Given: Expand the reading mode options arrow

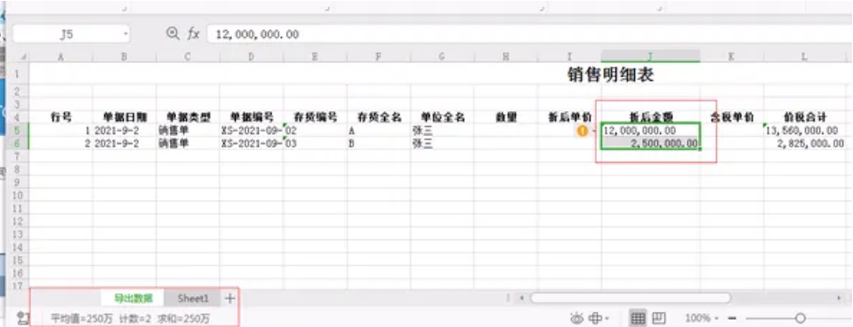Looking at the screenshot, I should click(607, 319).
